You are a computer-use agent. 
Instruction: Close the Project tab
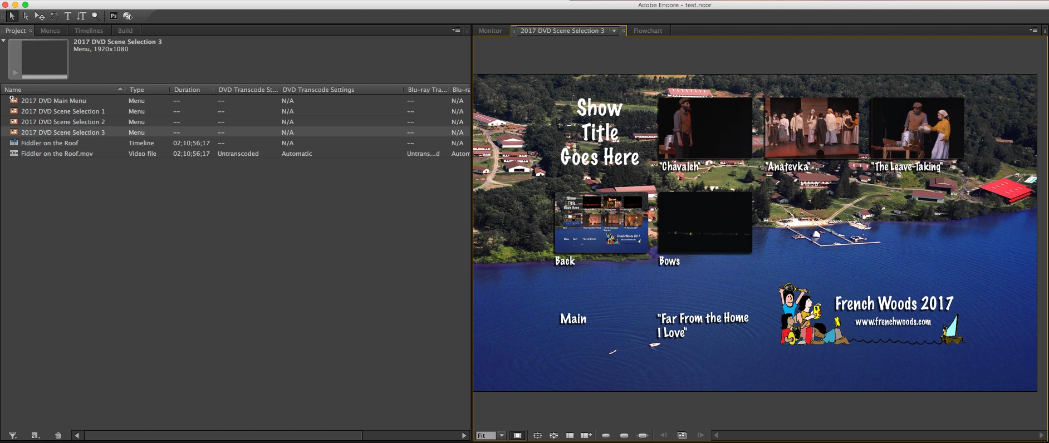point(30,31)
